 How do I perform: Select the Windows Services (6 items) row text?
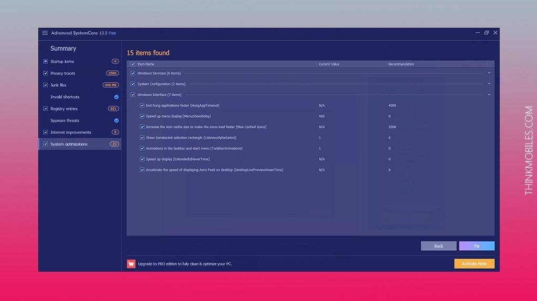tap(159, 73)
